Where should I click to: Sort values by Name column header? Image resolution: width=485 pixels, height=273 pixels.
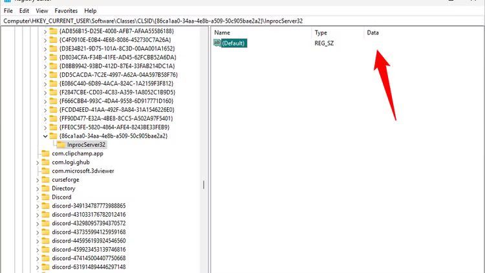pos(222,32)
